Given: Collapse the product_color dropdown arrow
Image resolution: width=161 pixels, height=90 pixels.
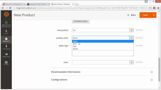Looking at the screenshot, I should (132, 38).
